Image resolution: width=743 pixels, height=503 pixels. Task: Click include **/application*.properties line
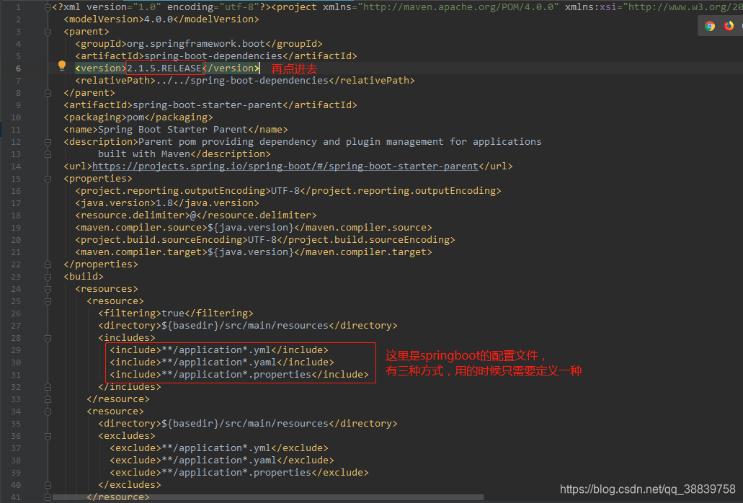(239, 375)
